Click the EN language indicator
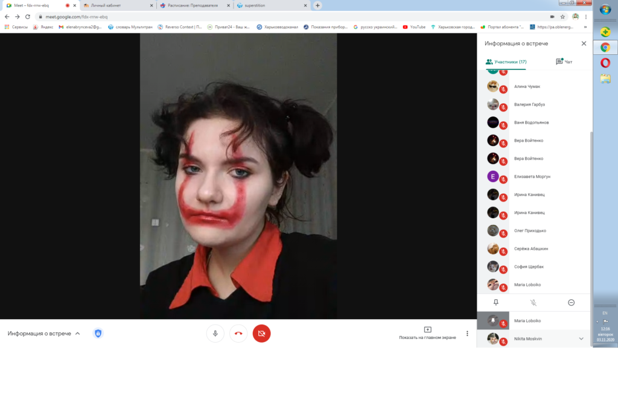Viewport: 618px width, 412px height. 605,313
